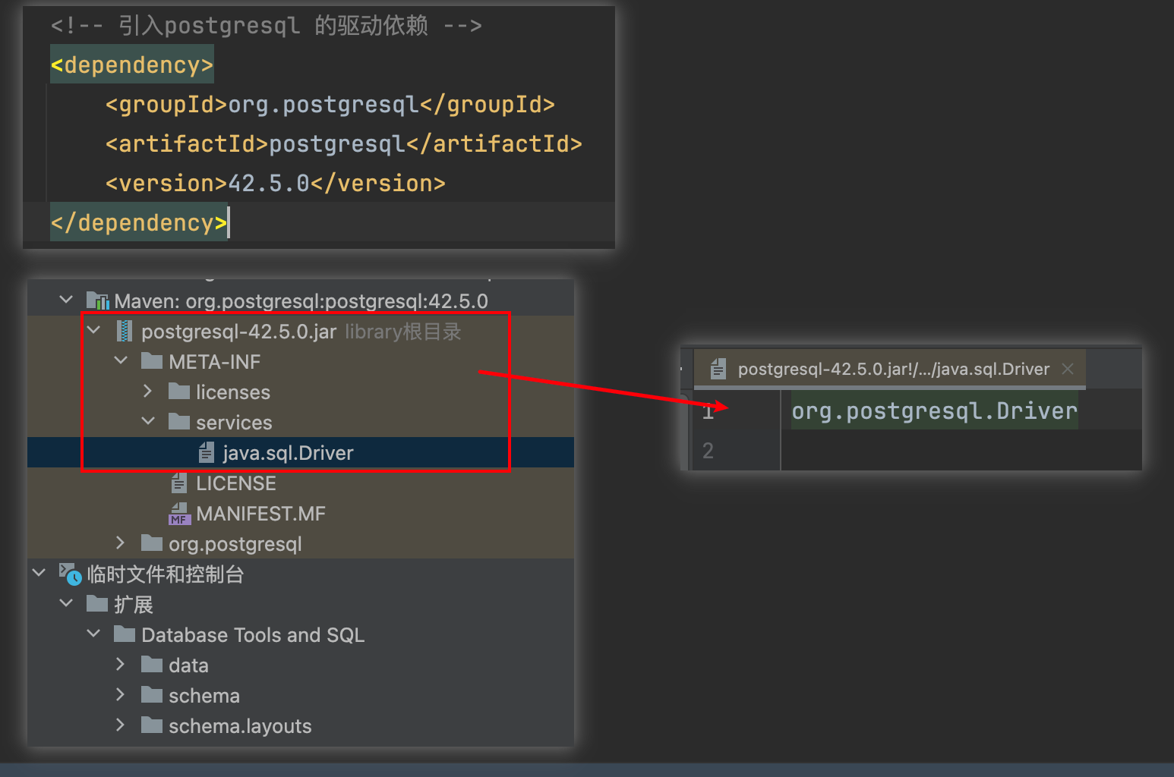
Task: Select the services folder label
Action: point(234,423)
